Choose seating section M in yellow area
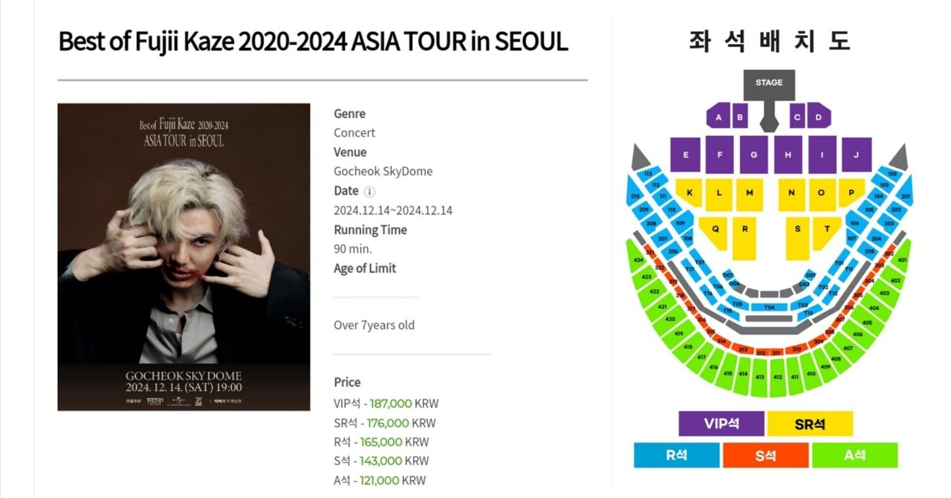951x498 pixels. [x=750, y=193]
